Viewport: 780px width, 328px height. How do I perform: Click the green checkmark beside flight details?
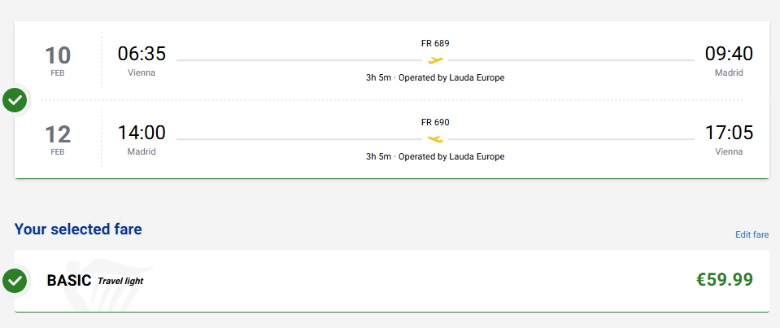click(15, 100)
